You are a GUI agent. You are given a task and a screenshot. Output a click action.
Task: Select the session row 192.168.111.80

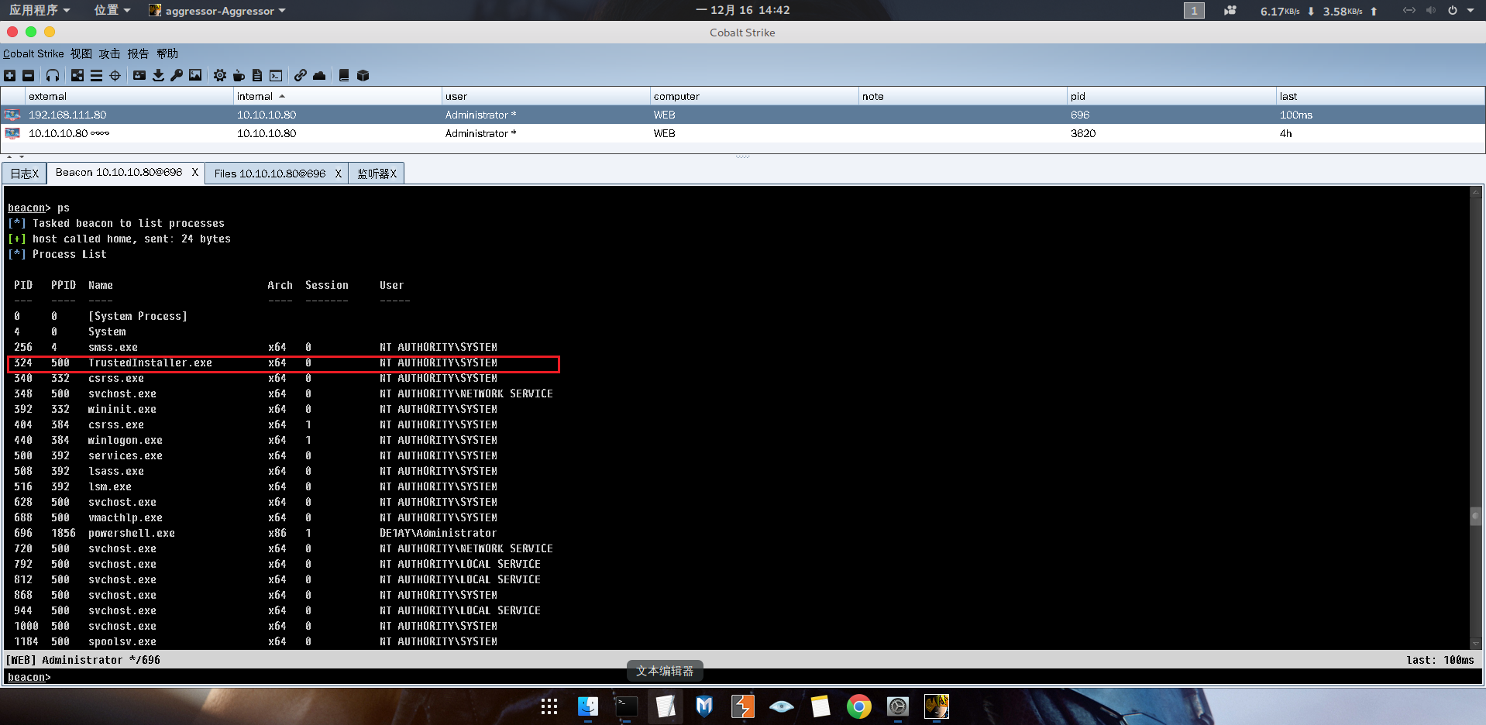pos(743,115)
